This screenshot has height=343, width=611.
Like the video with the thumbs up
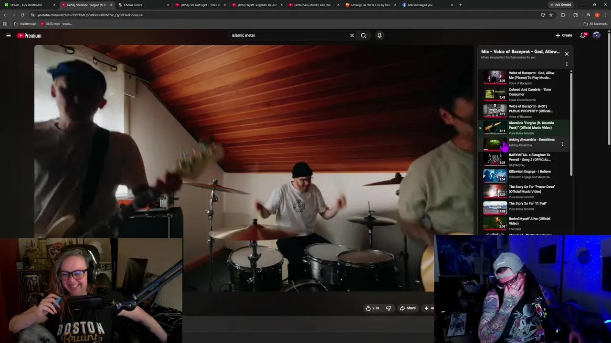(372, 308)
